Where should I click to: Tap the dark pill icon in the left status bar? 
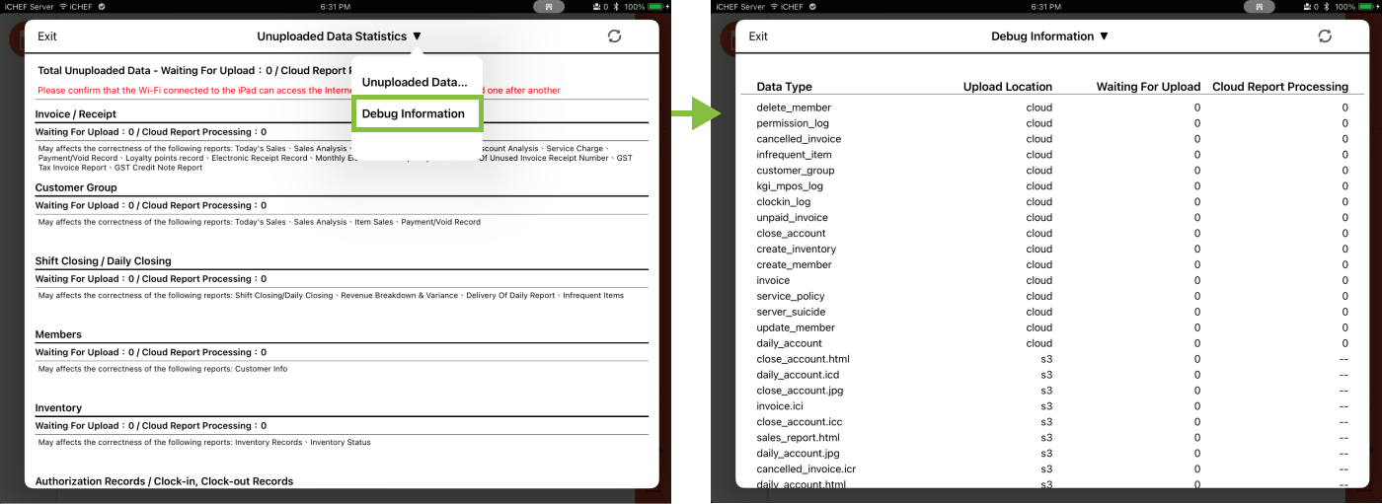pyautogui.click(x=550, y=6)
